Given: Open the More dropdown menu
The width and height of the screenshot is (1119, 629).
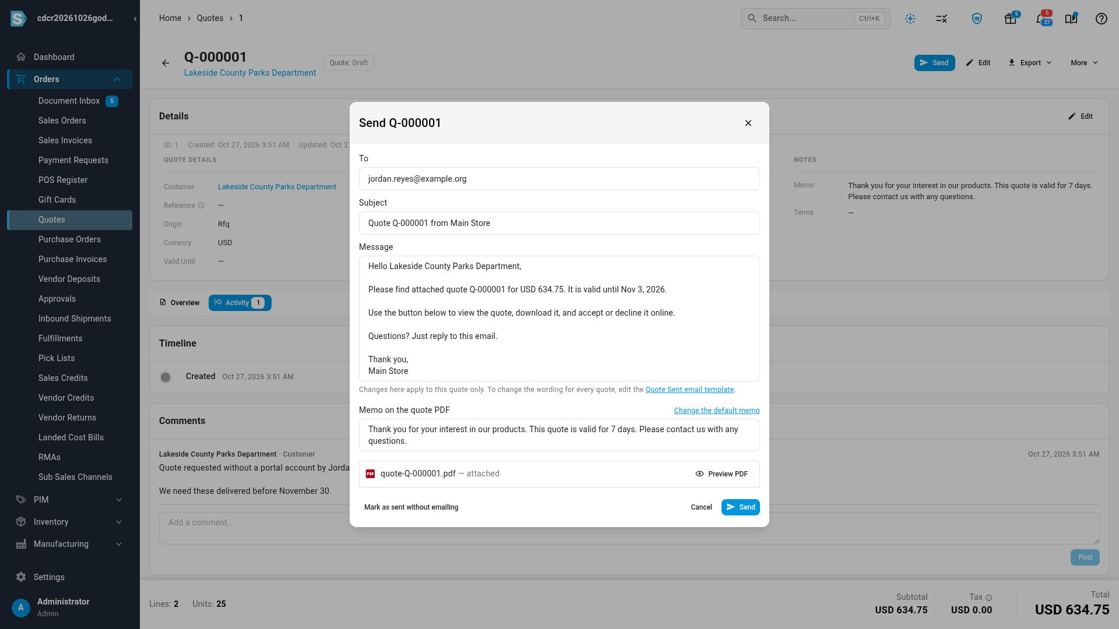Looking at the screenshot, I should point(1085,63).
